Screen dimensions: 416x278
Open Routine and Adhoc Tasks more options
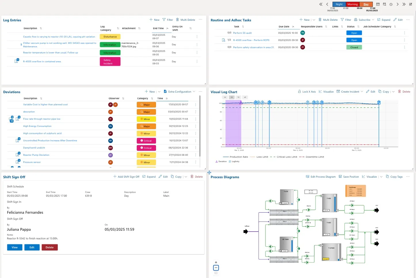[x=408, y=20]
